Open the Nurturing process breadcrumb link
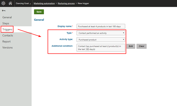The height and width of the screenshot is (106, 177). (x=66, y=4)
